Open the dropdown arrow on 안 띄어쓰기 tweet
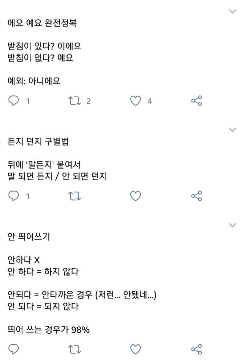 [232, 225]
